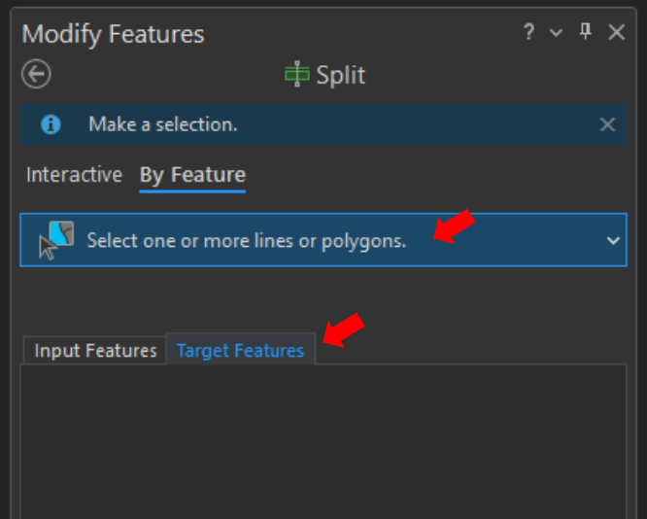Click the Split tool icon
The width and height of the screenshot is (647, 519).
point(297,74)
